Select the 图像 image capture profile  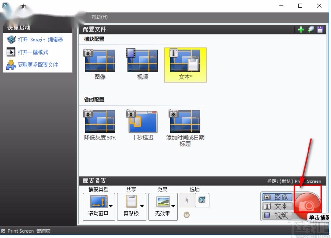point(100,64)
